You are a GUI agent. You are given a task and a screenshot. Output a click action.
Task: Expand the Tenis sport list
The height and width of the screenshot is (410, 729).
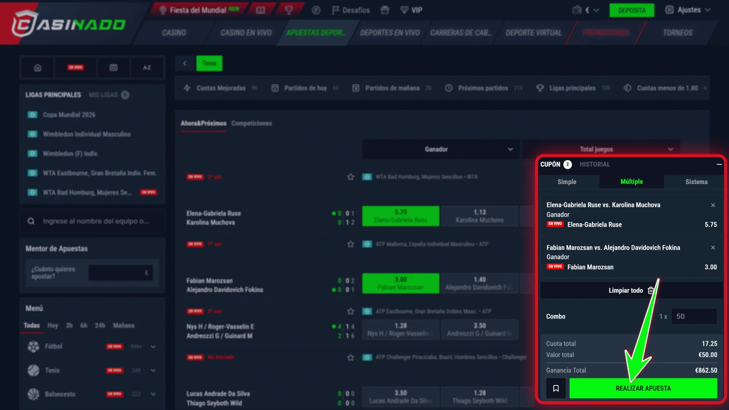[x=153, y=371]
